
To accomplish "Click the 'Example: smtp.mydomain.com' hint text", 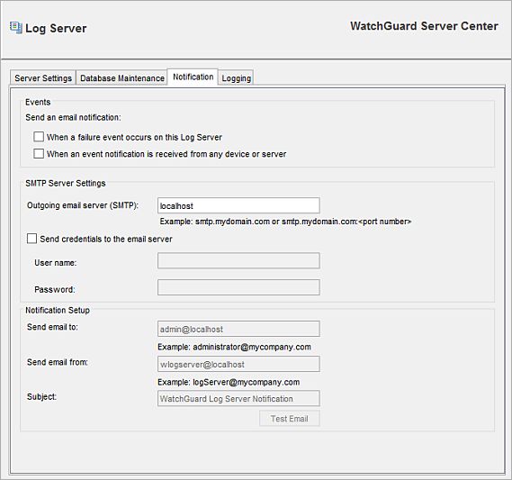I will click(x=285, y=222).
